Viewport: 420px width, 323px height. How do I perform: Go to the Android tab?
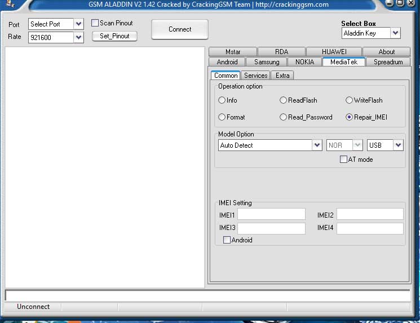(227, 62)
